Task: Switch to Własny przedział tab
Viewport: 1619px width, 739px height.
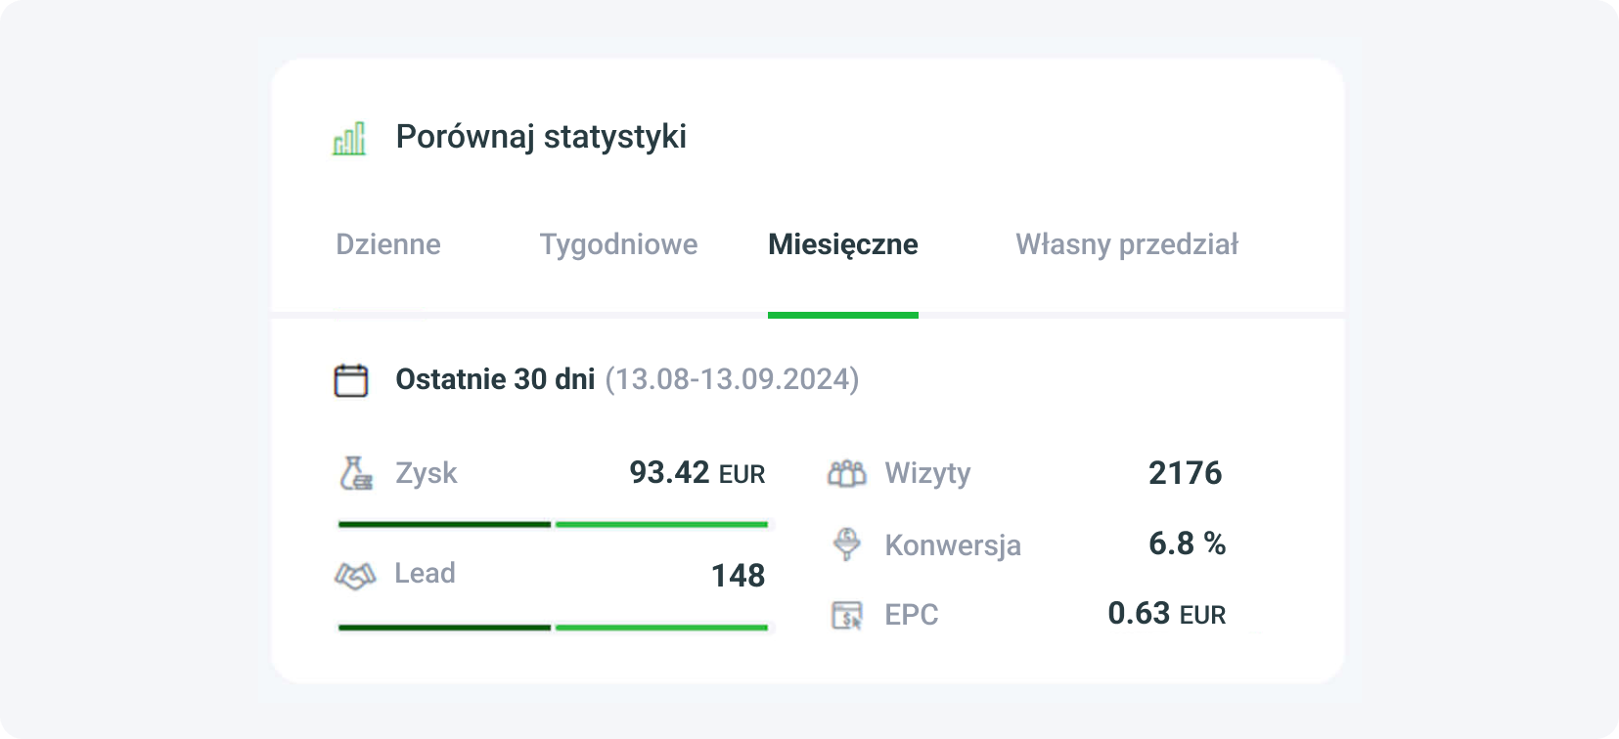Action: click(1127, 244)
